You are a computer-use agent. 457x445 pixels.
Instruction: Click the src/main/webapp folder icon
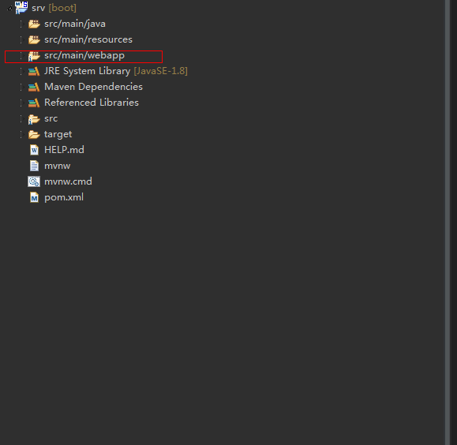[x=34, y=56]
